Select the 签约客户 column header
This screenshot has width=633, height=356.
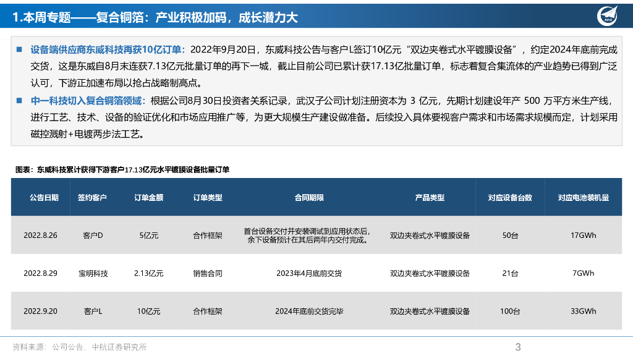pyautogui.click(x=92, y=198)
